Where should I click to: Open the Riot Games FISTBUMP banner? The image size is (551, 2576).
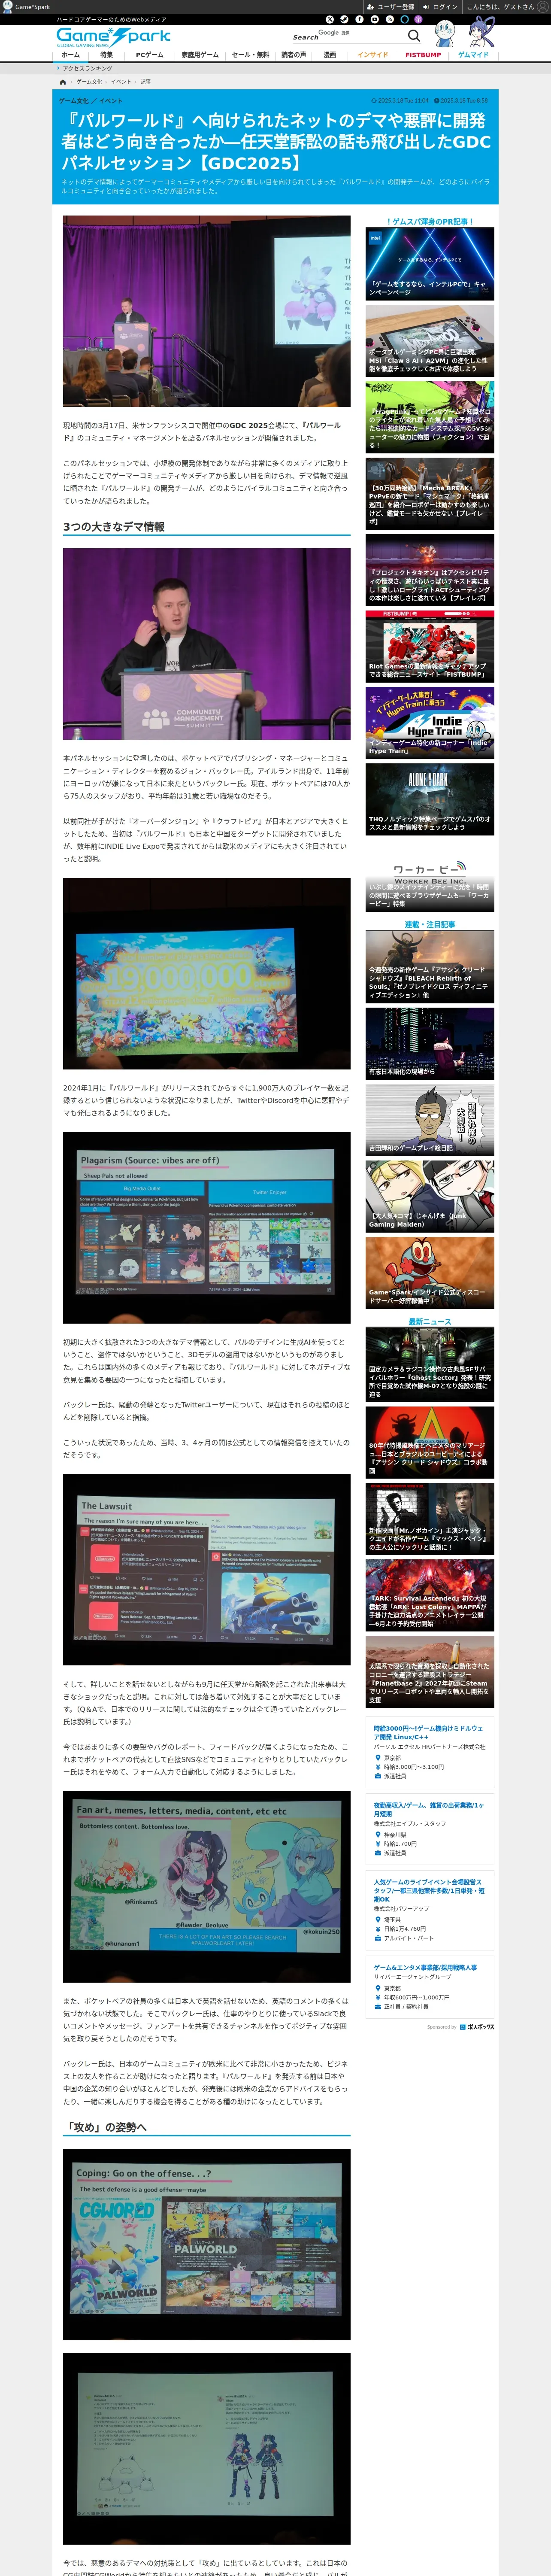pyautogui.click(x=430, y=646)
